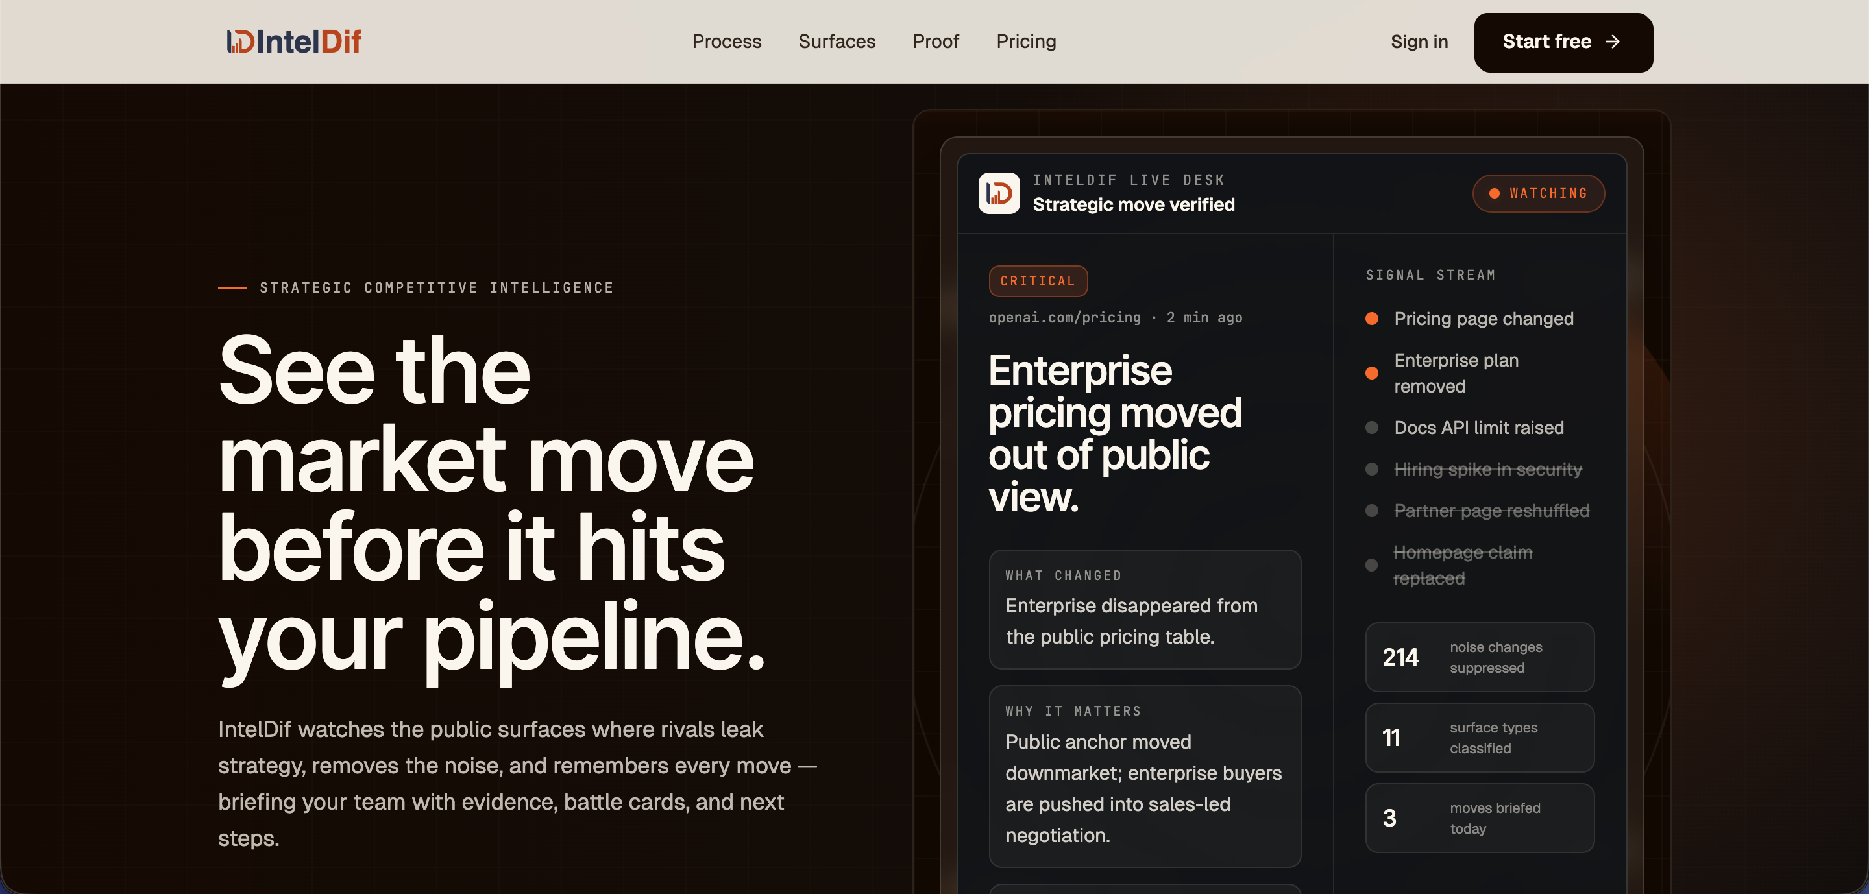Go to the Proof section
Viewport: 1869px width, 894px height.
pos(935,42)
